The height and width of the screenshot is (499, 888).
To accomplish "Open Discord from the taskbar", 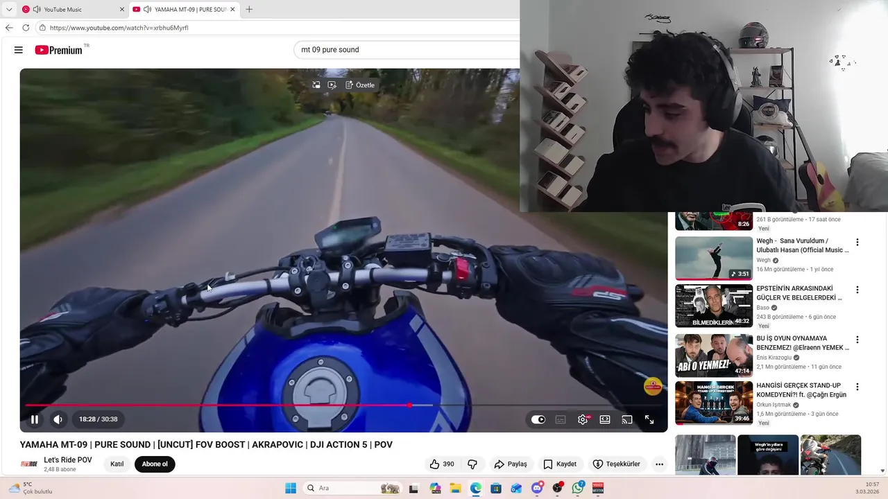I will coord(537,488).
